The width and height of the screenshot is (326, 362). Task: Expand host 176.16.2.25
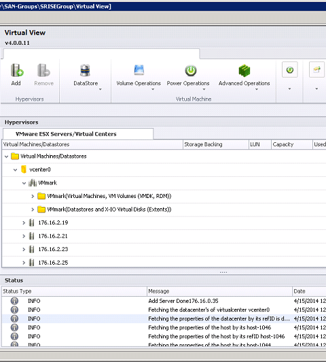coord(24,263)
